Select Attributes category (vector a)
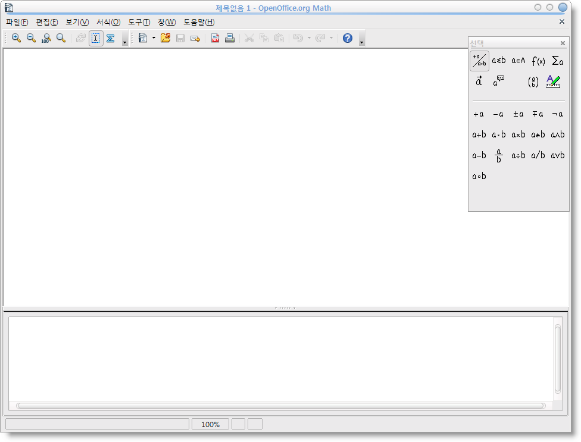Viewport: 581px width, 442px height. click(x=479, y=81)
